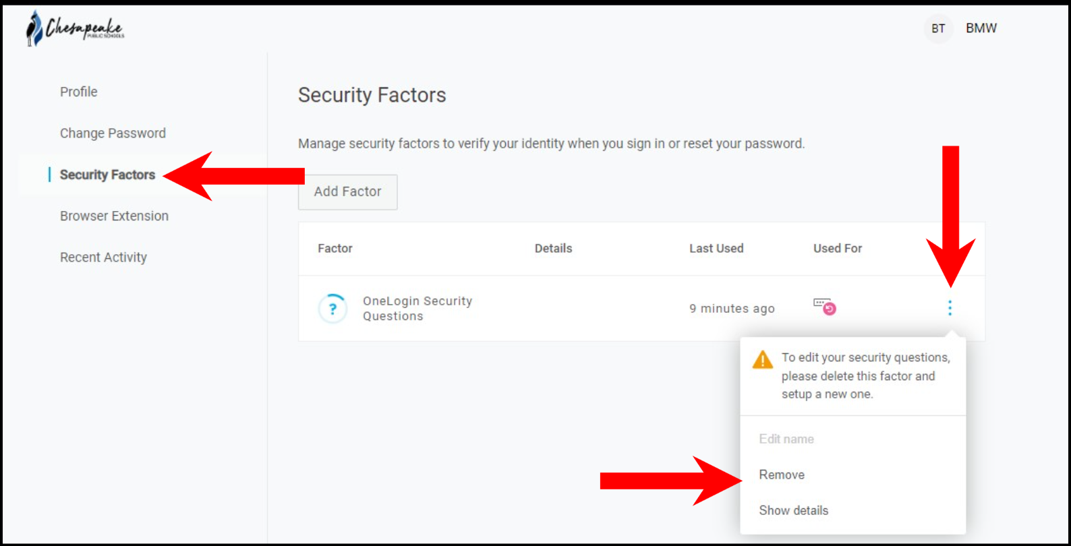View Recent Activity

point(103,257)
